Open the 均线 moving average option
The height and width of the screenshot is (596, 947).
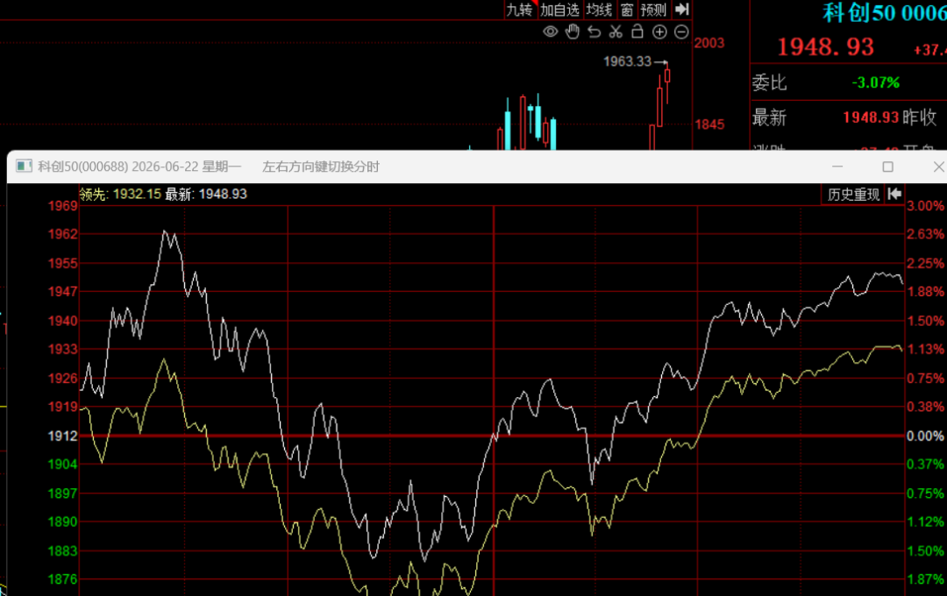599,10
